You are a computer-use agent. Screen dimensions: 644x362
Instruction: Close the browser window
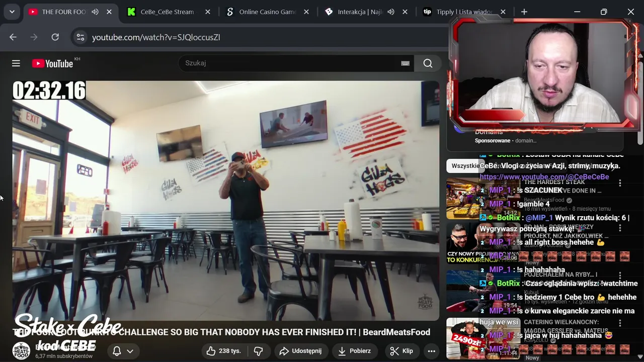[631, 12]
